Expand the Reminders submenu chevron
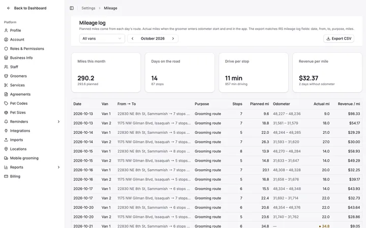 coord(58,122)
